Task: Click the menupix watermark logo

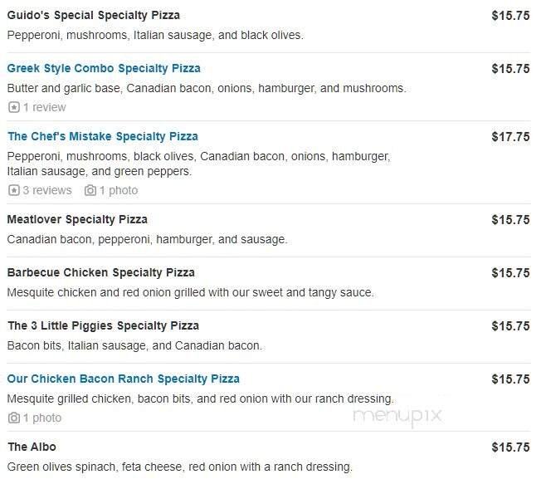Action: point(396,417)
